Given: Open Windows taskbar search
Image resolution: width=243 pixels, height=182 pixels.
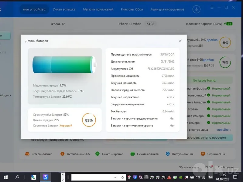Looking at the screenshot, I should [17, 177].
